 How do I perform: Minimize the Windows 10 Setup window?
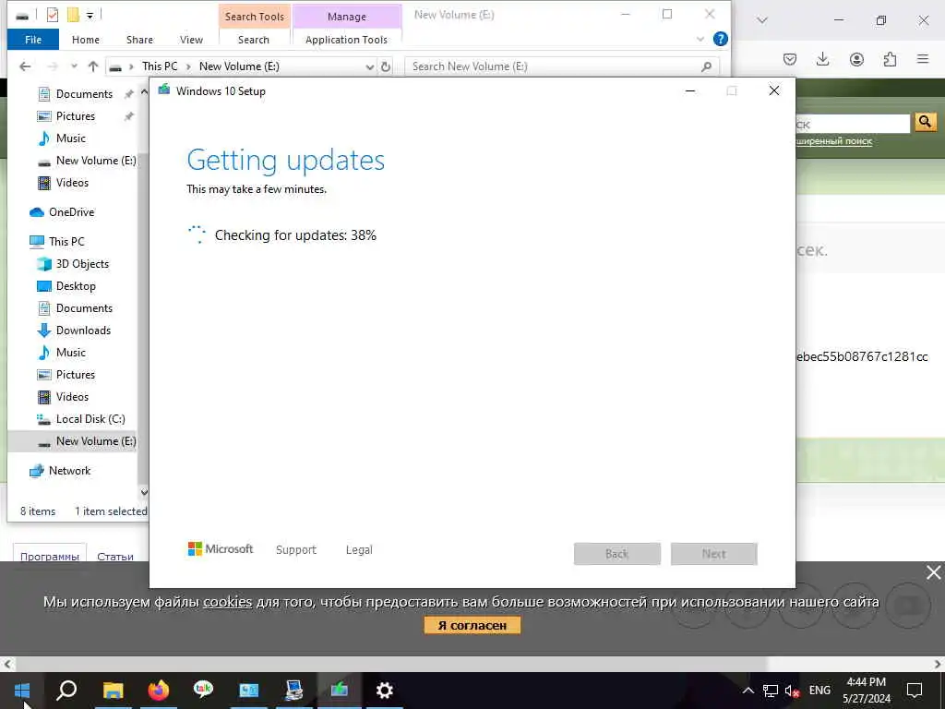pyautogui.click(x=690, y=91)
